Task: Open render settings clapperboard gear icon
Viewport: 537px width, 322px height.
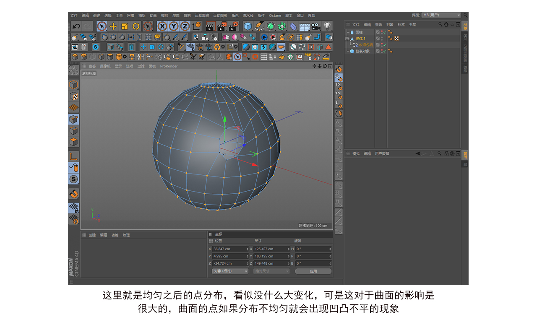Action: [233, 26]
